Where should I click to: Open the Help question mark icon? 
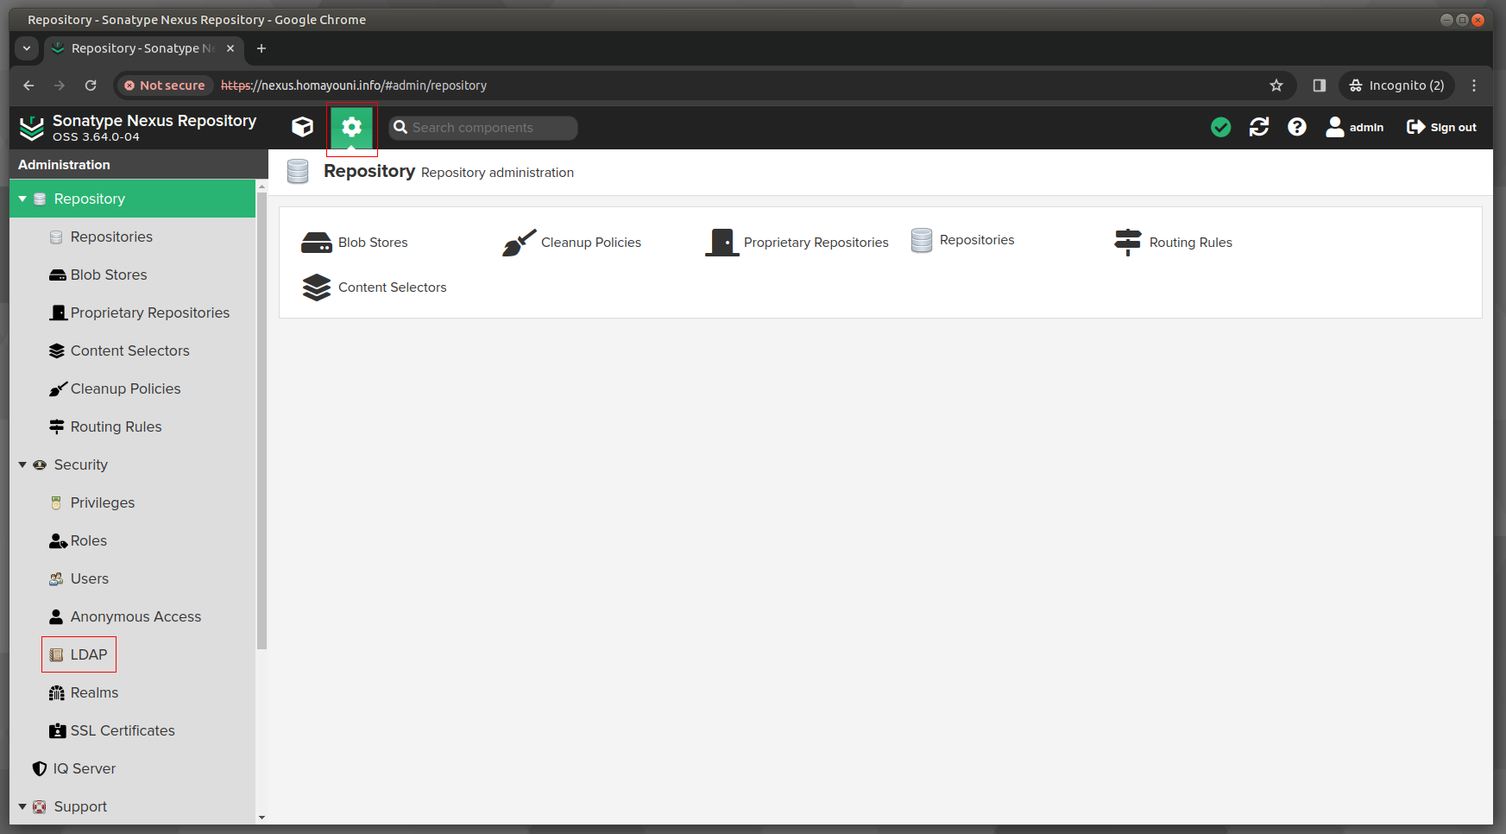tap(1296, 127)
